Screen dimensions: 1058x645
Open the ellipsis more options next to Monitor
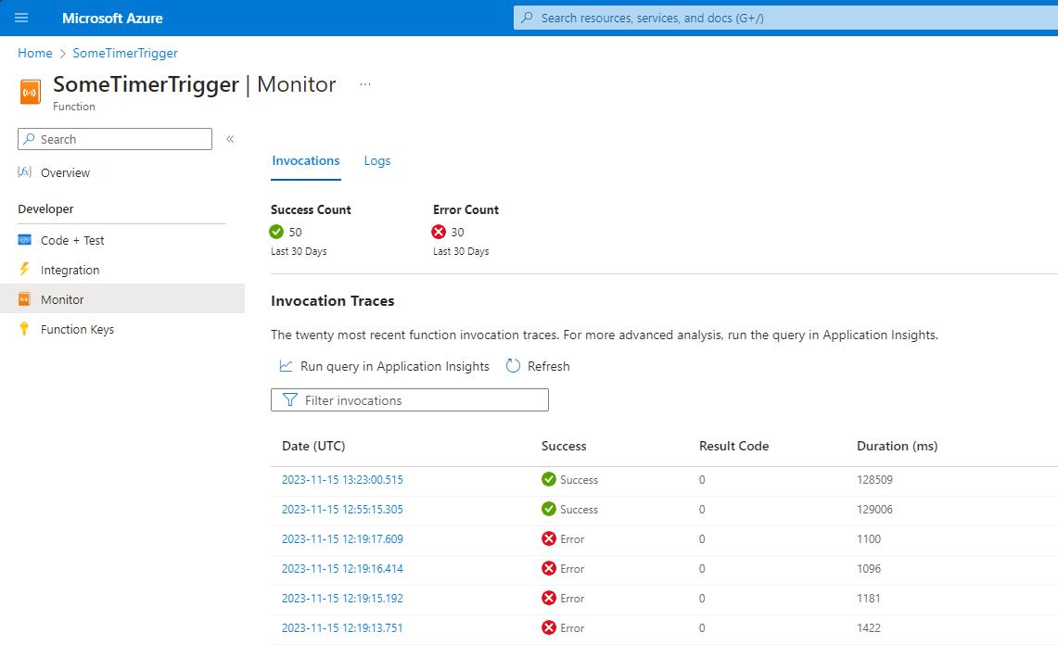point(365,84)
